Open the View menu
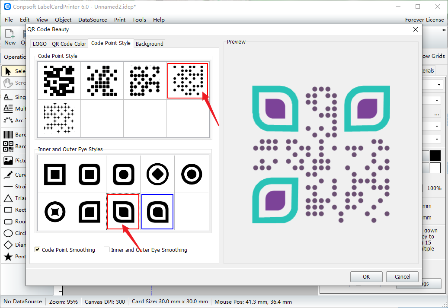448x308 pixels. (42, 20)
